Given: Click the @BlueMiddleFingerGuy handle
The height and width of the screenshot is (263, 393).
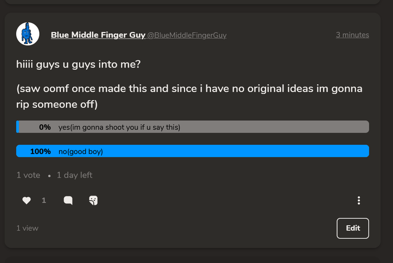Looking at the screenshot, I should coord(187,35).
